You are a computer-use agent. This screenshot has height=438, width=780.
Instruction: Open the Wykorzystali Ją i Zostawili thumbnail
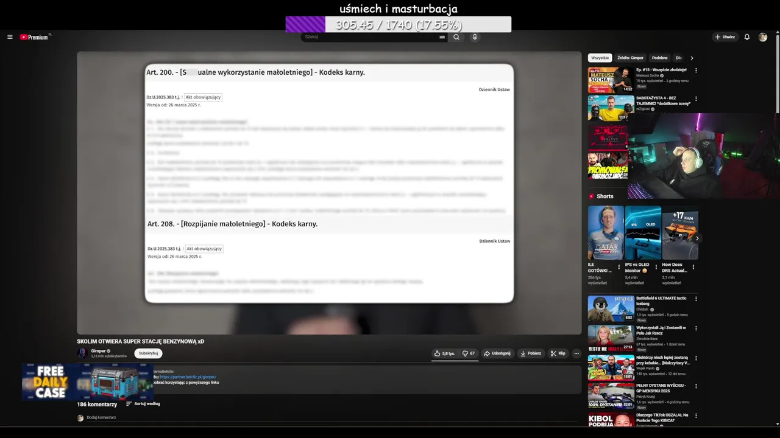611,338
